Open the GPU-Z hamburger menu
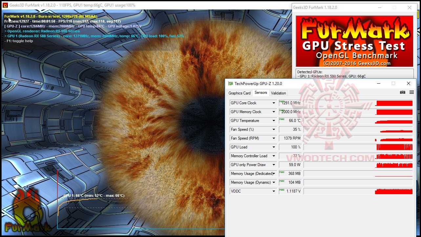 coord(411,93)
